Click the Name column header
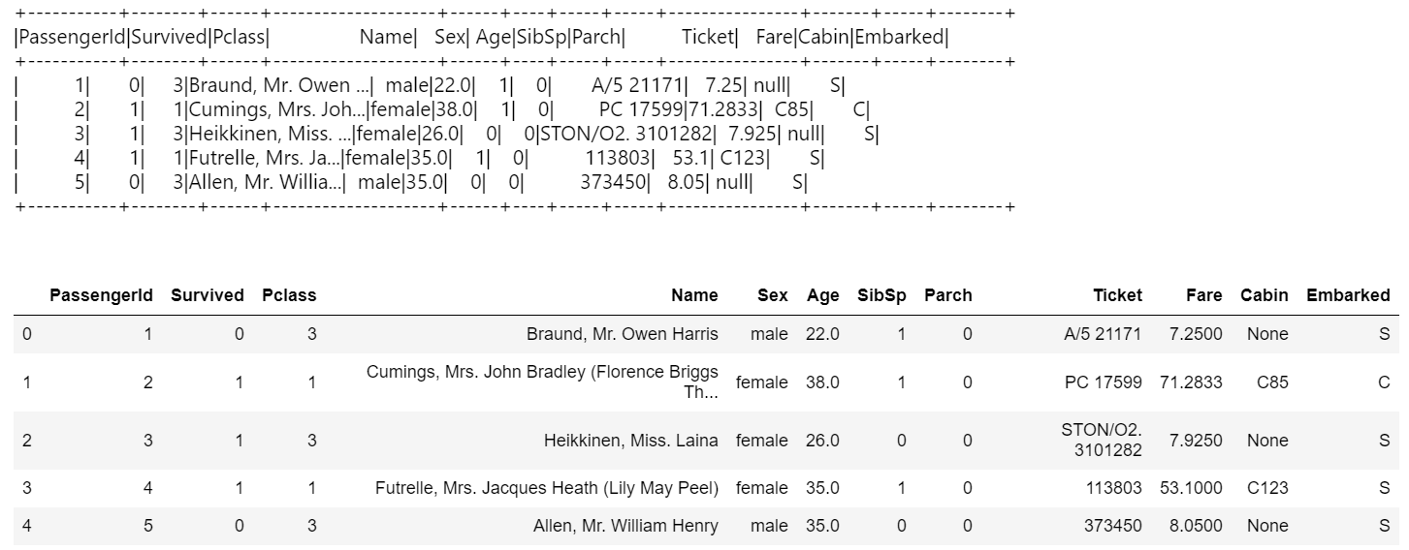Viewport: 1409px width, 550px height. click(x=694, y=295)
